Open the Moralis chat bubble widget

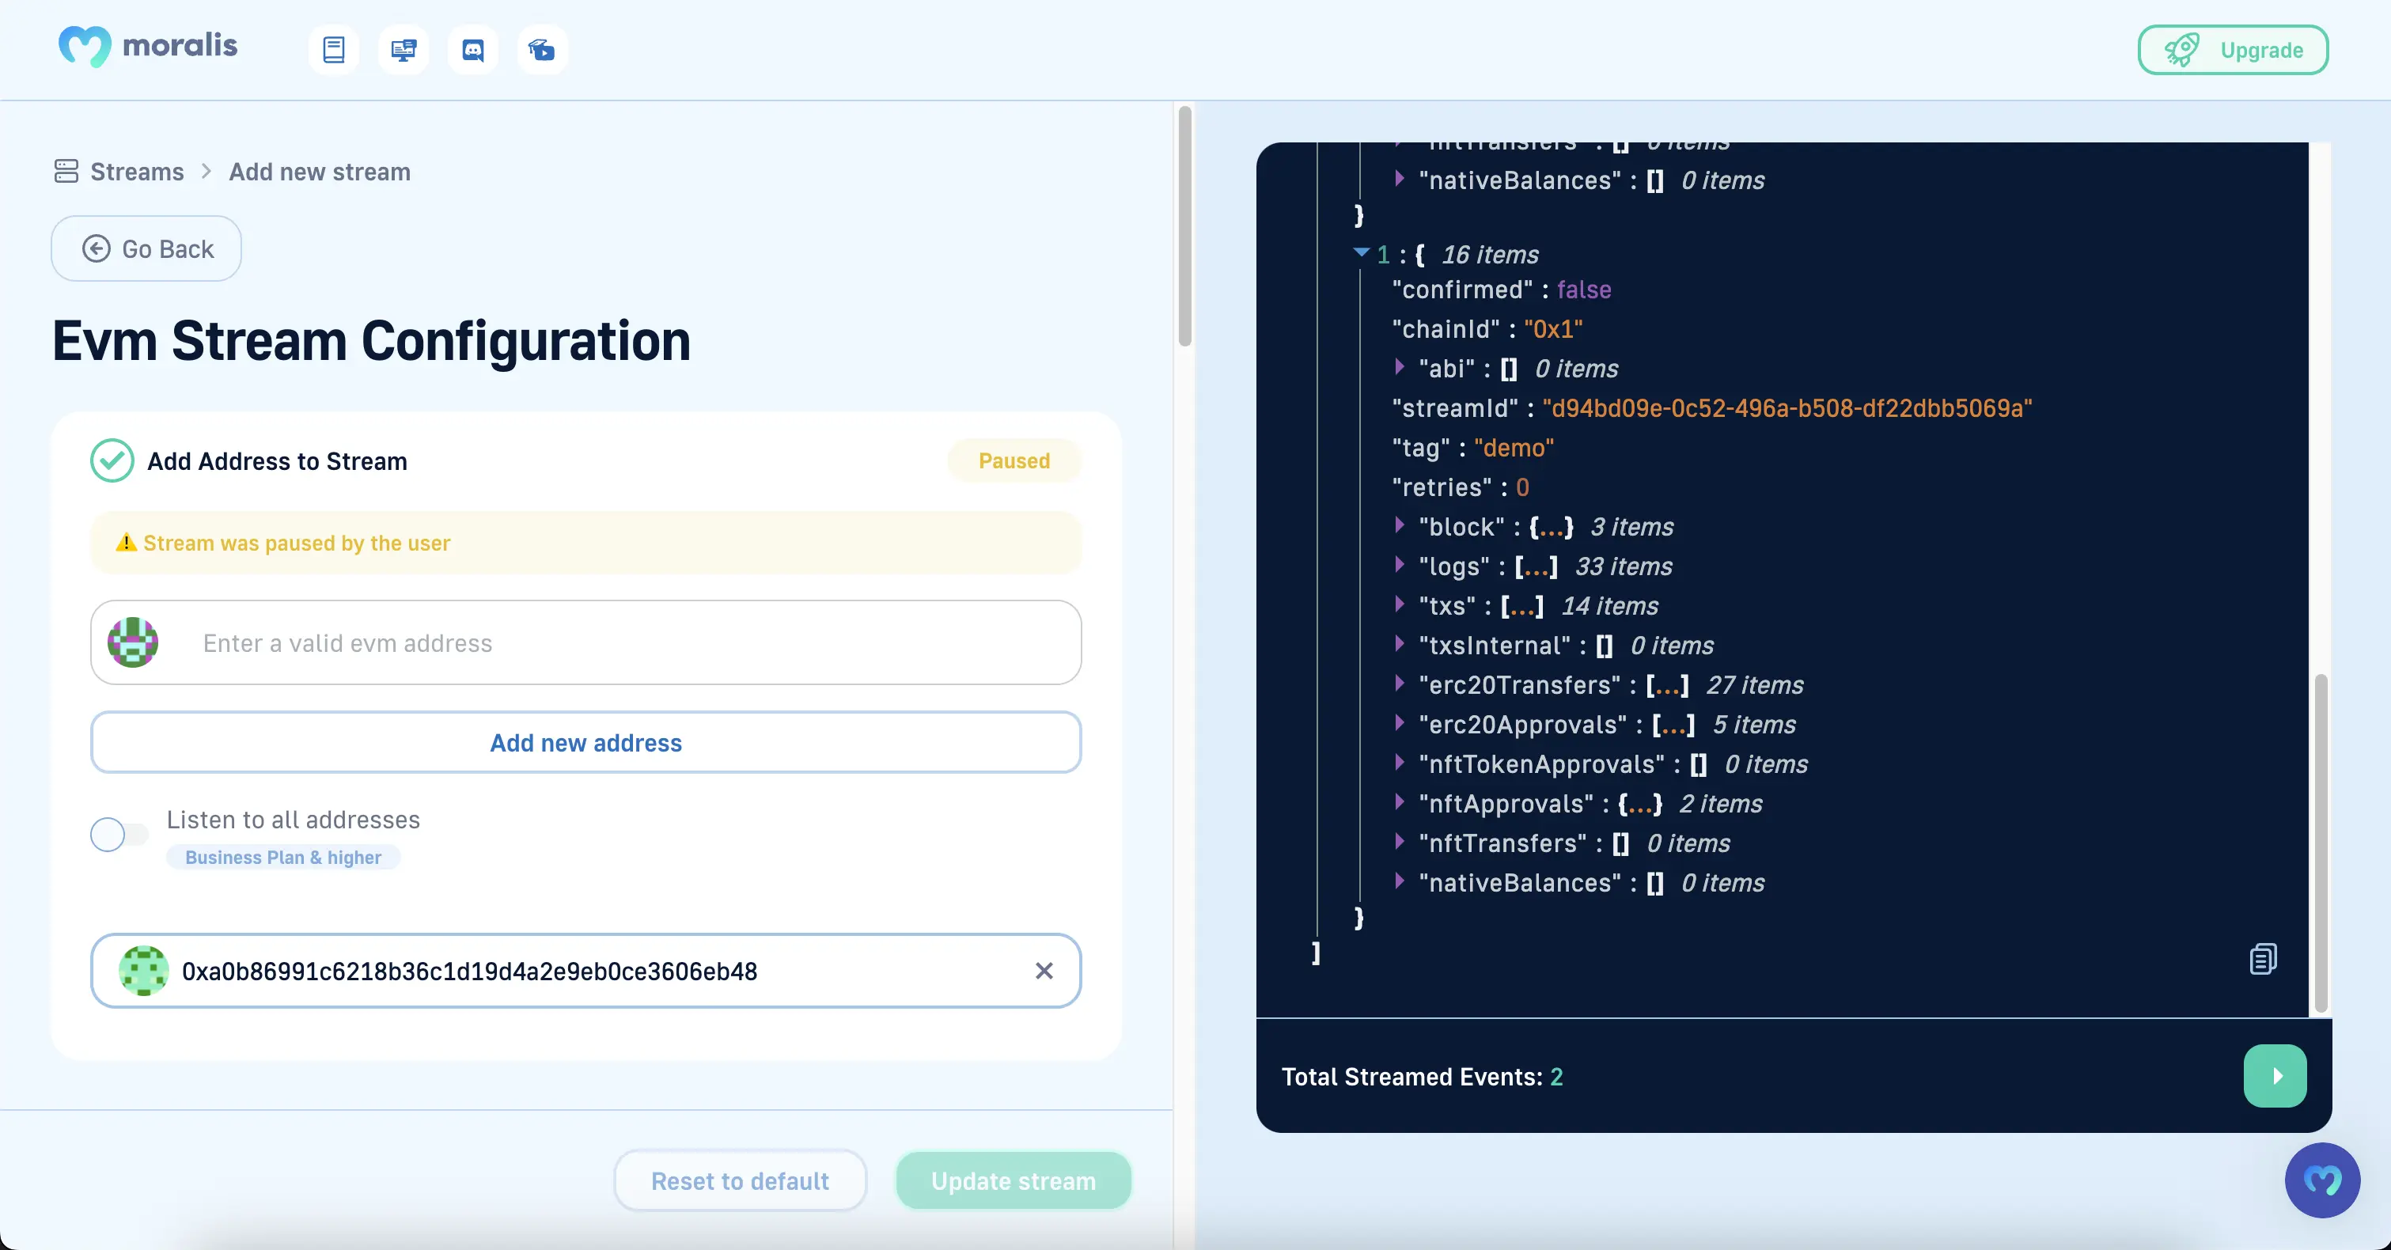2321,1180
